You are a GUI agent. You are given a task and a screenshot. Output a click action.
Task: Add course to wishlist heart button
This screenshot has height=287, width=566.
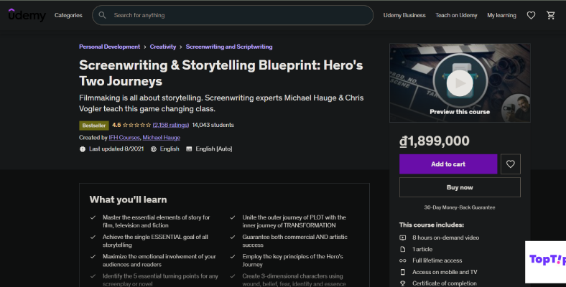tap(511, 164)
